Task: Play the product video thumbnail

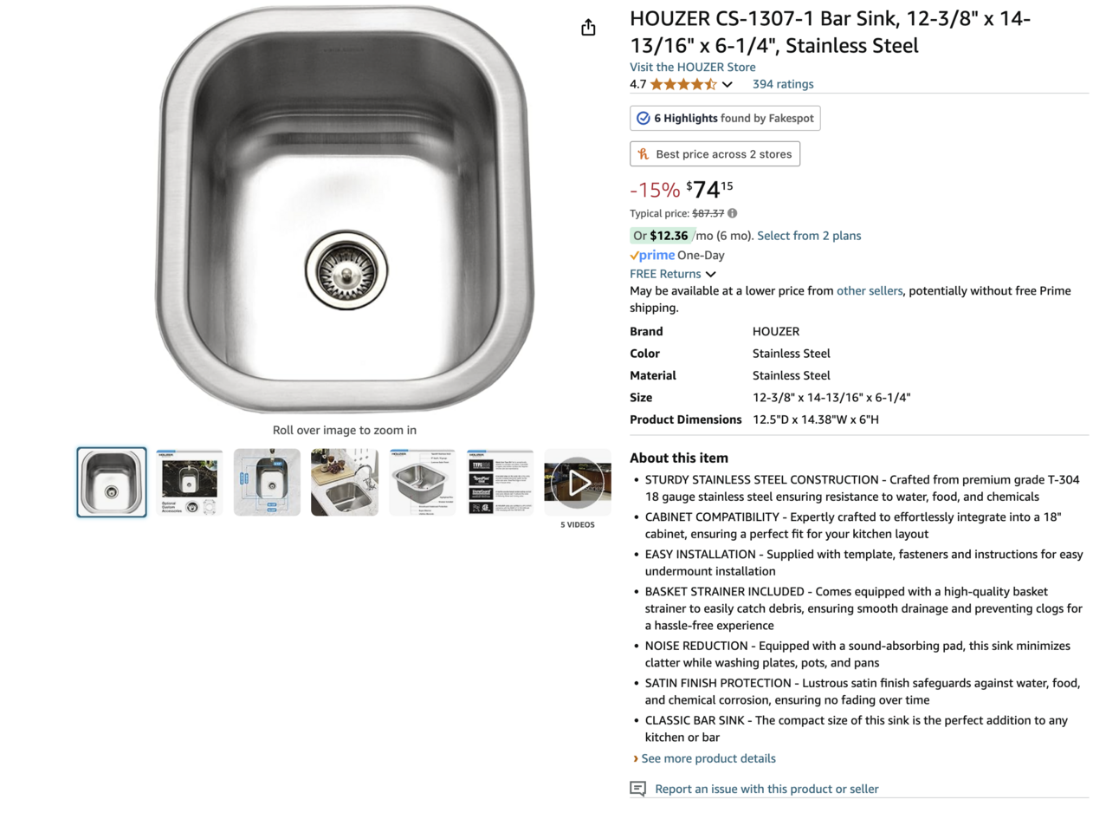Action: point(578,482)
